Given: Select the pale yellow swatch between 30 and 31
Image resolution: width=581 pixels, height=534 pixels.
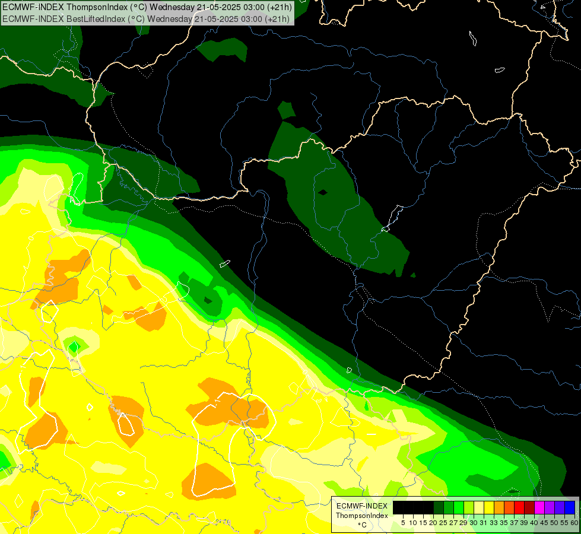Looking at the screenshot, I should 479,508.
